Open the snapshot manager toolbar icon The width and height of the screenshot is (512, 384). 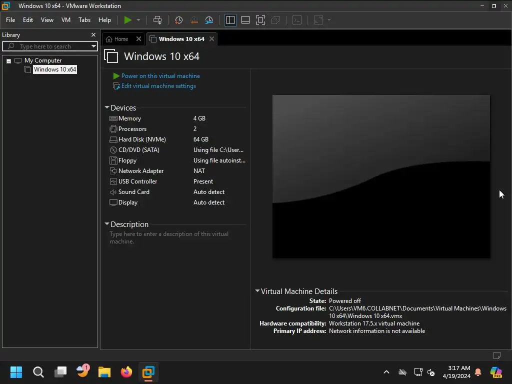point(209,20)
